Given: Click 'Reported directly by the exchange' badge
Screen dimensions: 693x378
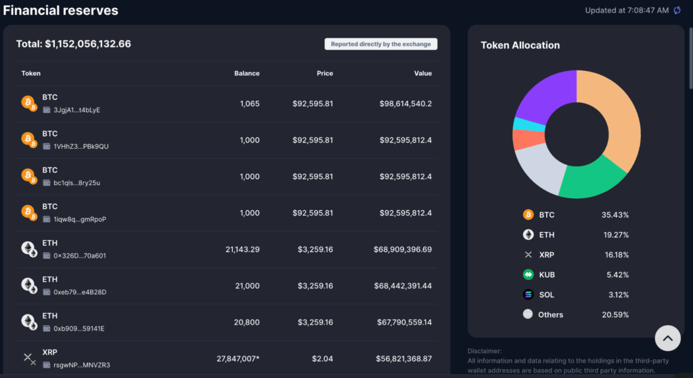Looking at the screenshot, I should [x=381, y=44].
